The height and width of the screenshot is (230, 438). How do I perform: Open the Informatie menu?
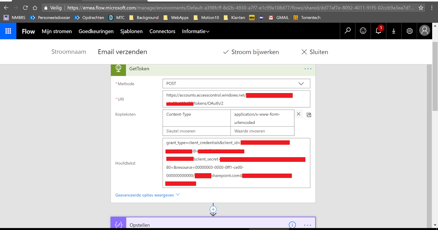195,31
